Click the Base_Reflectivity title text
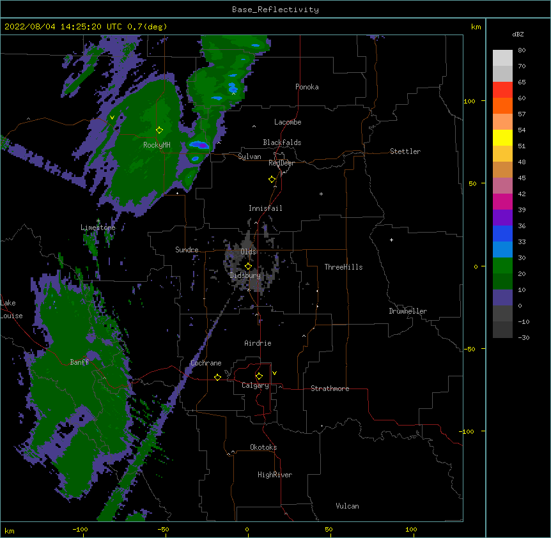Viewport: 551px width, 538px height. 275,10
